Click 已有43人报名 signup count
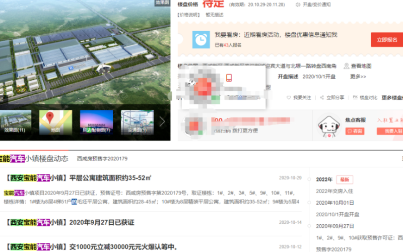Image resolution: width=403 pixels, height=252 pixels. 228,45
